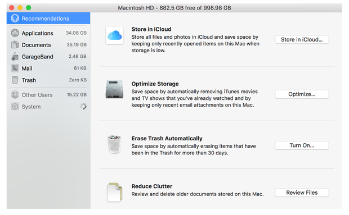The width and height of the screenshot is (349, 215).
Task: Click the 61 KB Mail size
Action: (x=80, y=68)
